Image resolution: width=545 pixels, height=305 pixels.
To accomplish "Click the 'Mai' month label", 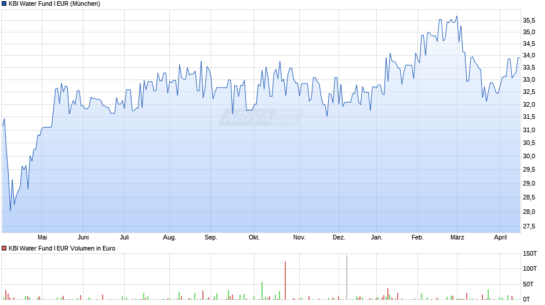I will 42,237.
